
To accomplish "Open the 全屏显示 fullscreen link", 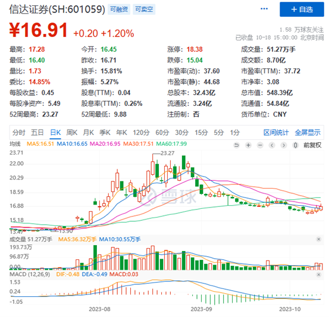I will [x=308, y=133].
